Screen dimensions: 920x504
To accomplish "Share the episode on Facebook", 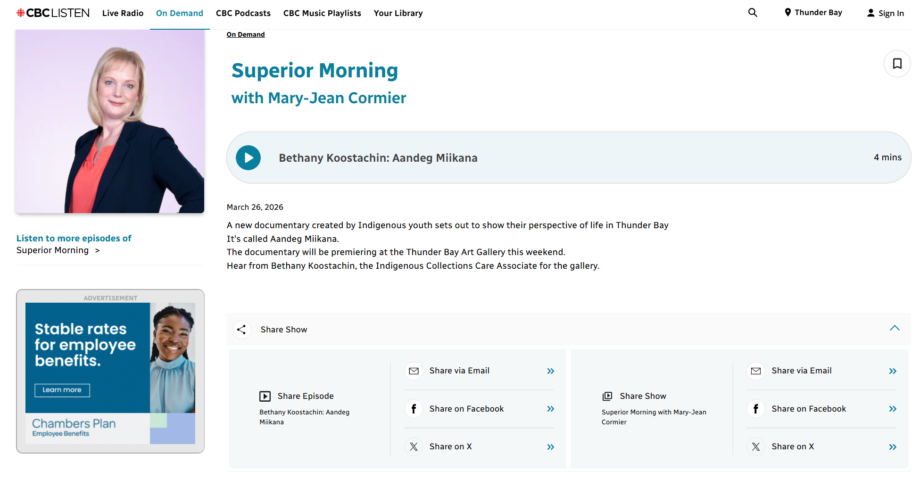I will point(480,409).
